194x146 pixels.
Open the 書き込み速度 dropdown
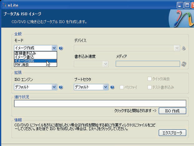pyautogui.click(x=105, y=64)
